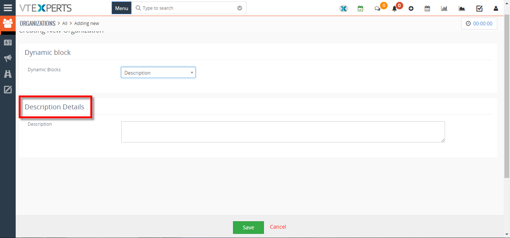
Task: Click the Save button
Action: click(248, 228)
